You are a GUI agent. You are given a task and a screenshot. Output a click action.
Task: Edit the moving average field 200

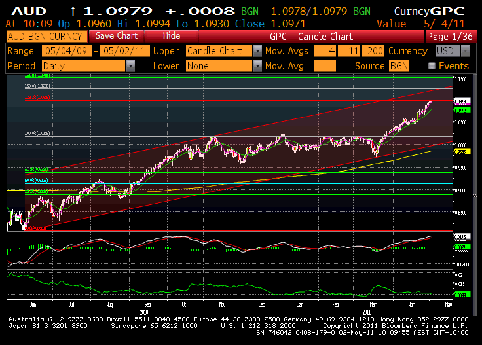pyautogui.click(x=373, y=51)
